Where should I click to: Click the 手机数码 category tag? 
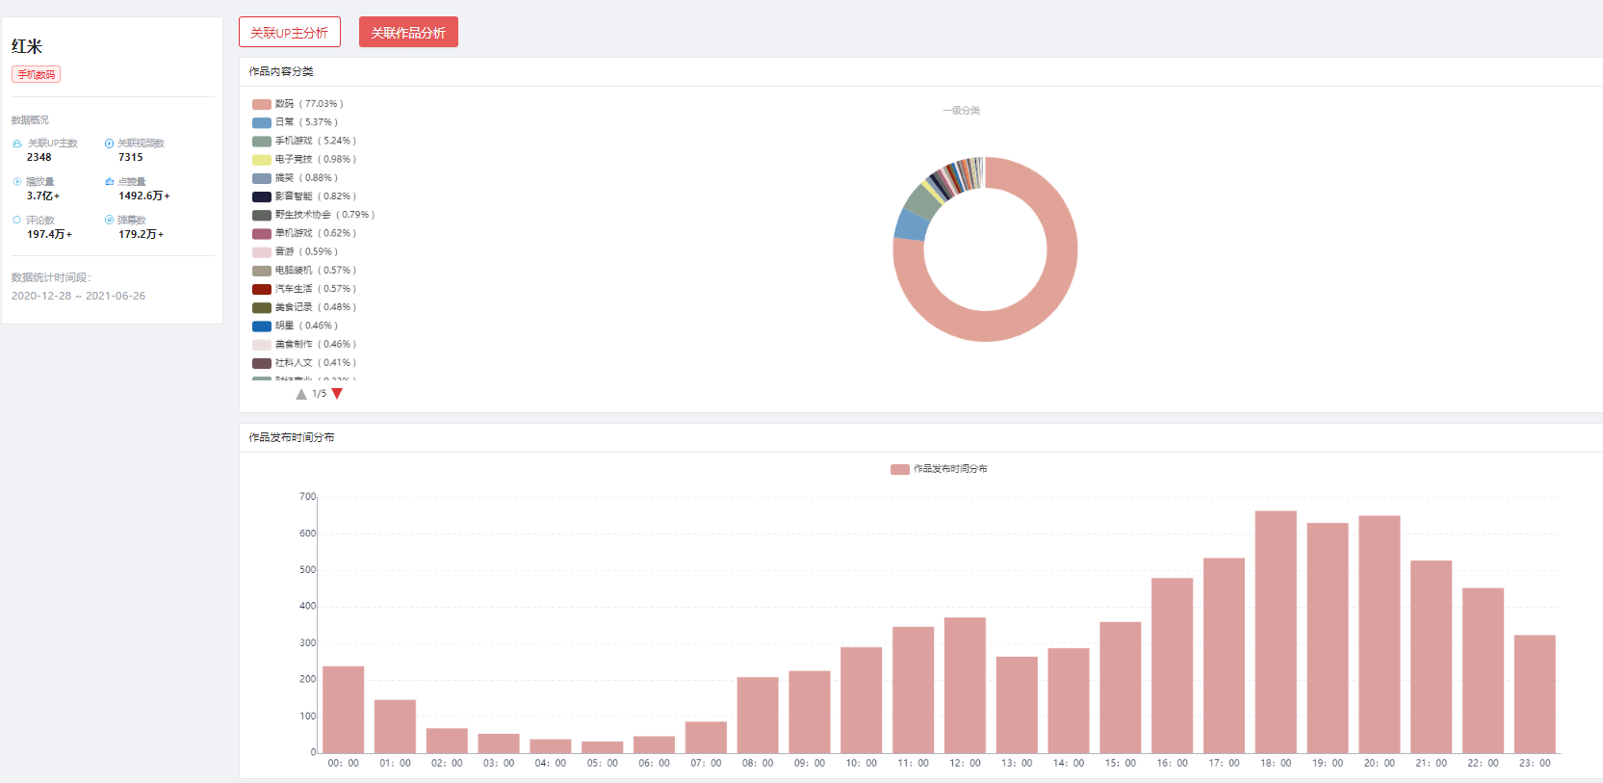[x=36, y=74]
